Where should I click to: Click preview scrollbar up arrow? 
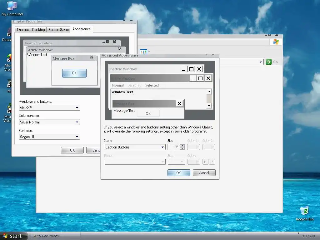[x=209, y=92]
